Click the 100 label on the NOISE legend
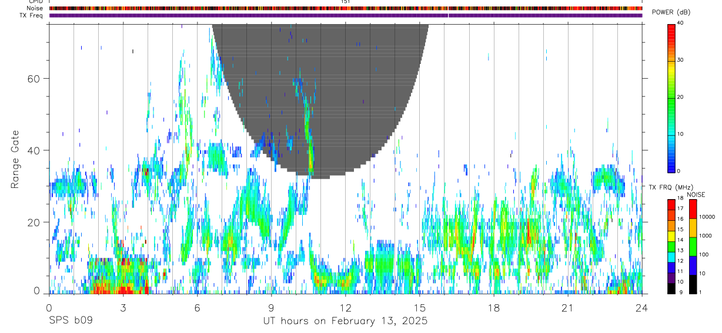This screenshot has width=722, height=333. [x=704, y=255]
